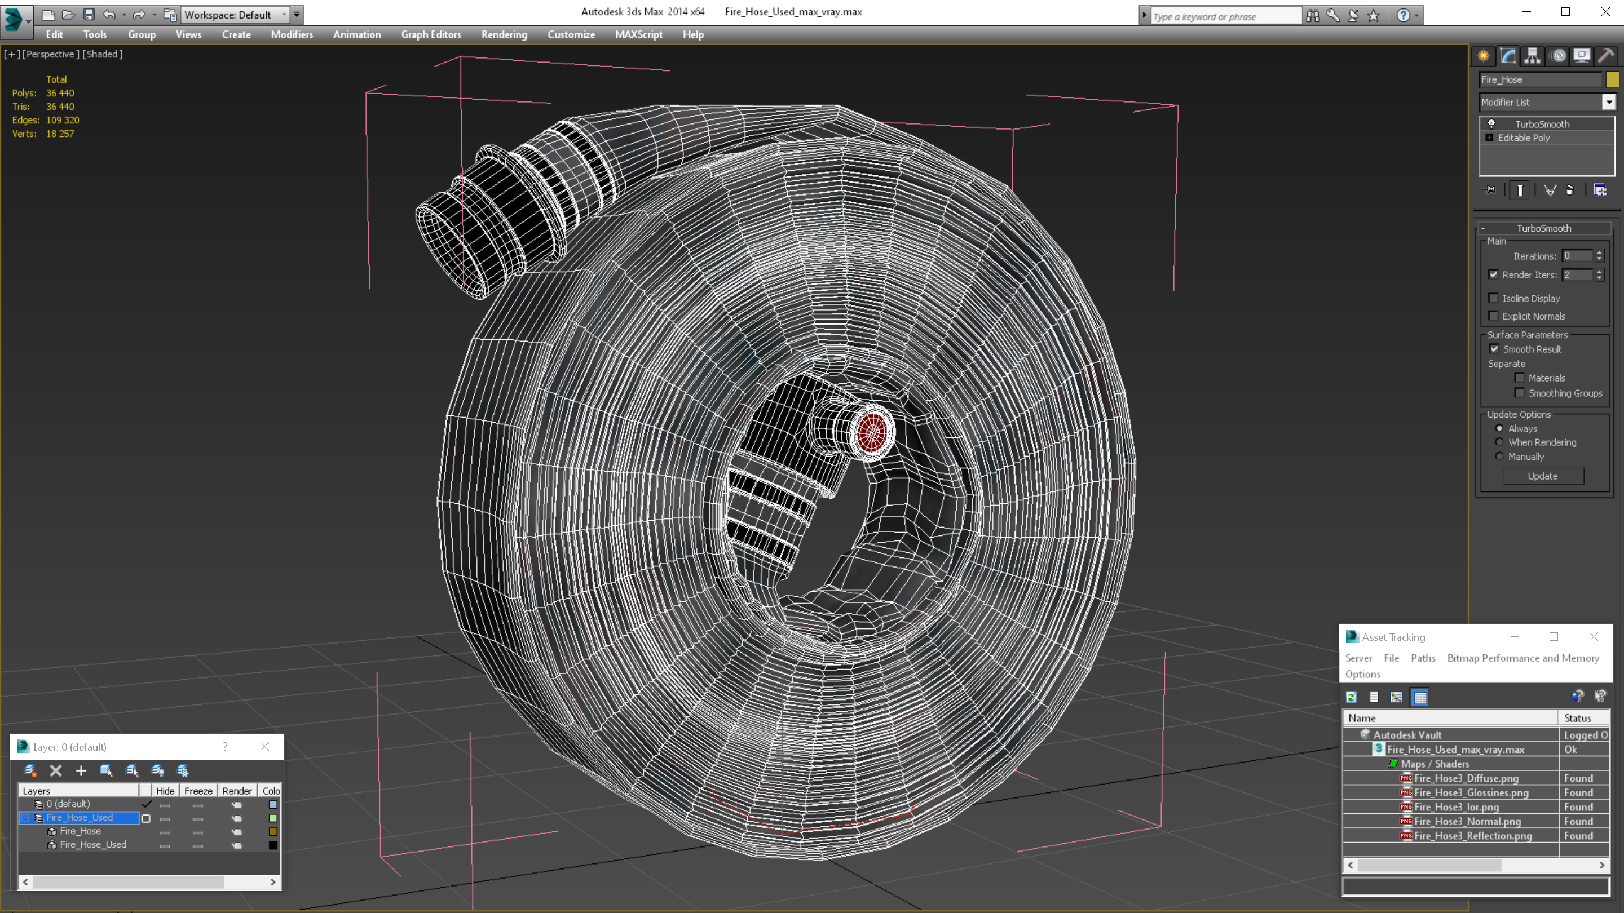Expand the Editable Poly stack entry
The height and width of the screenshot is (913, 1624).
[x=1489, y=138]
